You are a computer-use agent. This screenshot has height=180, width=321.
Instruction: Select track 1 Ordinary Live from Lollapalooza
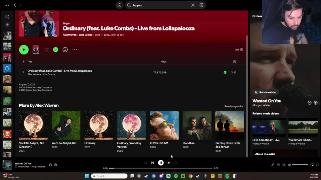[131, 72]
